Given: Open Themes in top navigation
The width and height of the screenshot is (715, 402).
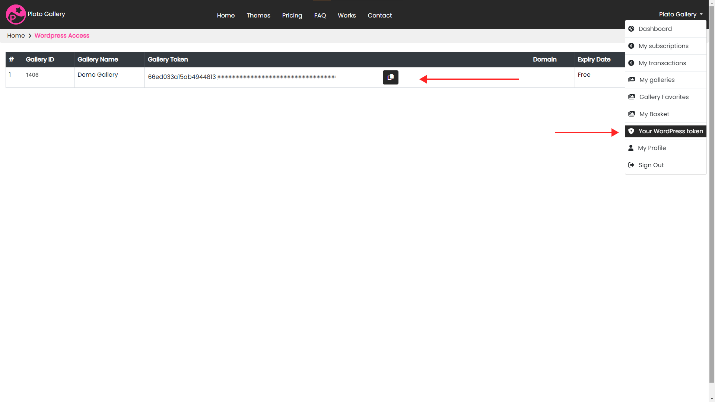Looking at the screenshot, I should pos(258,15).
